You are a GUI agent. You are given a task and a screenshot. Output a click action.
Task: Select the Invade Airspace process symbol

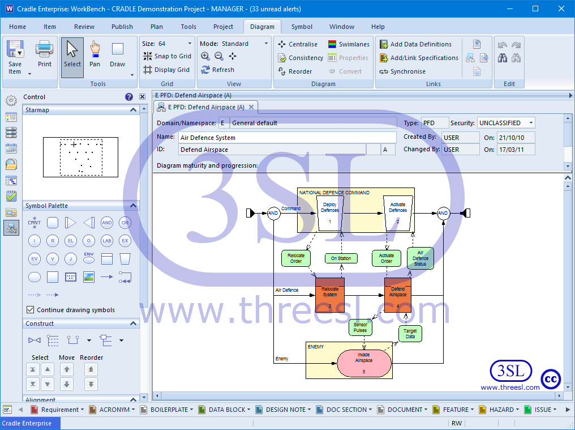(364, 363)
